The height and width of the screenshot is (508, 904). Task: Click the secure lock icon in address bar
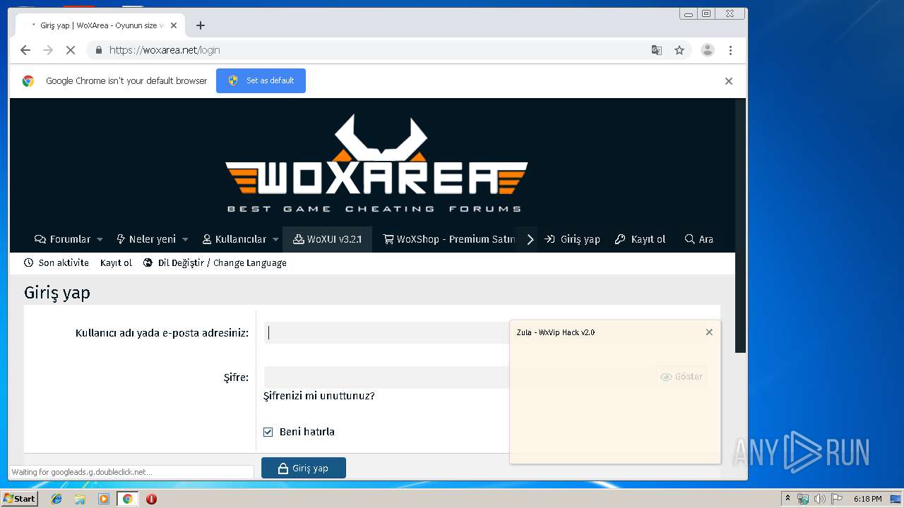pyautogui.click(x=99, y=50)
